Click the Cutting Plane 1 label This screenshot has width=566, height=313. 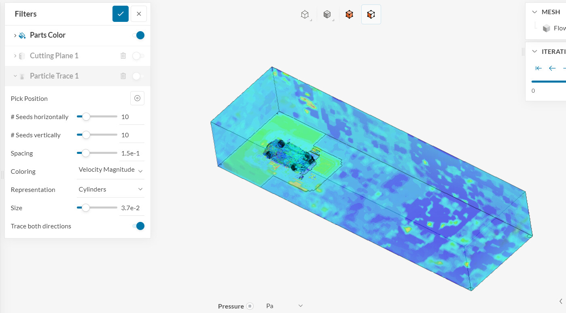pyautogui.click(x=54, y=55)
